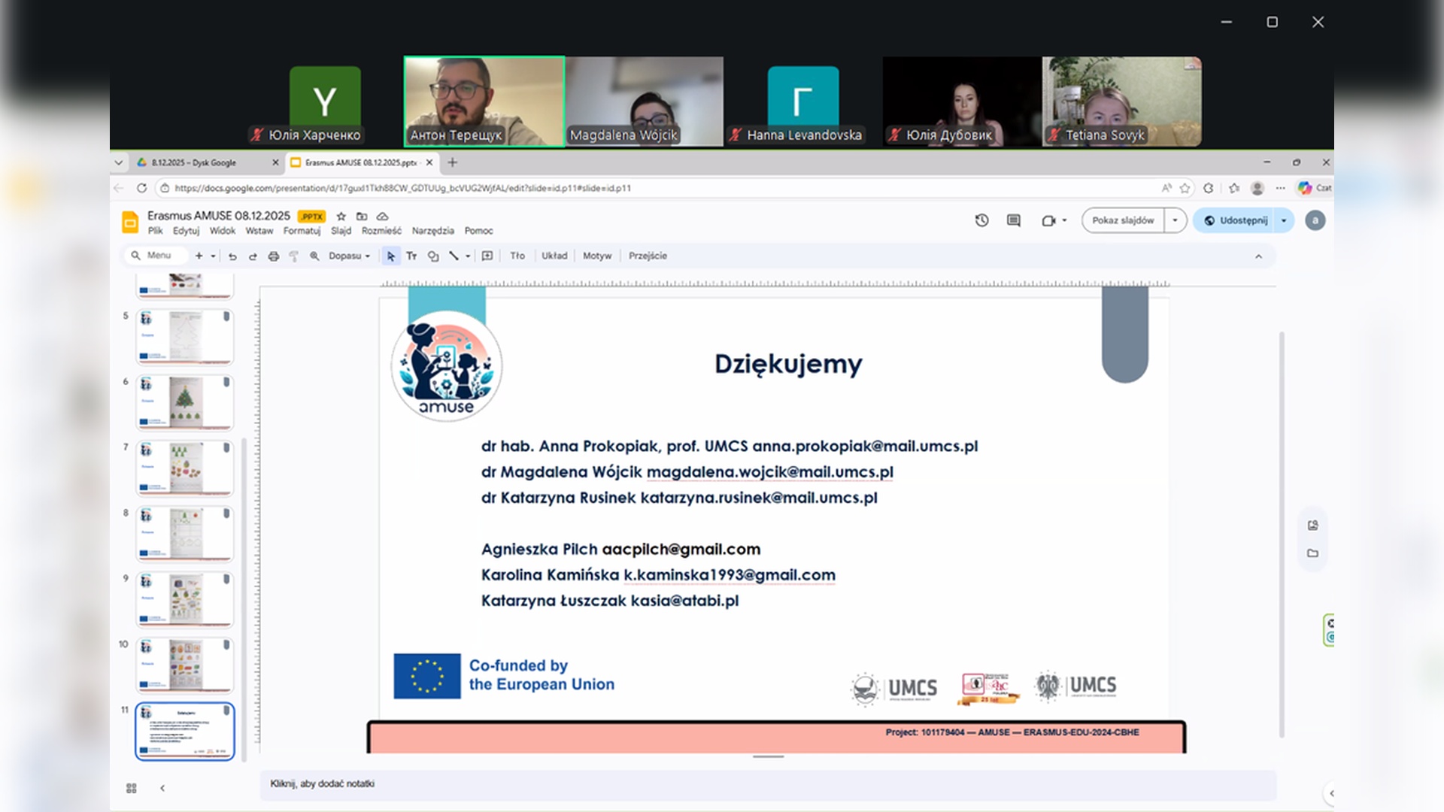This screenshot has width=1444, height=812.
Task: Click the paint format icon
Action: click(x=294, y=256)
